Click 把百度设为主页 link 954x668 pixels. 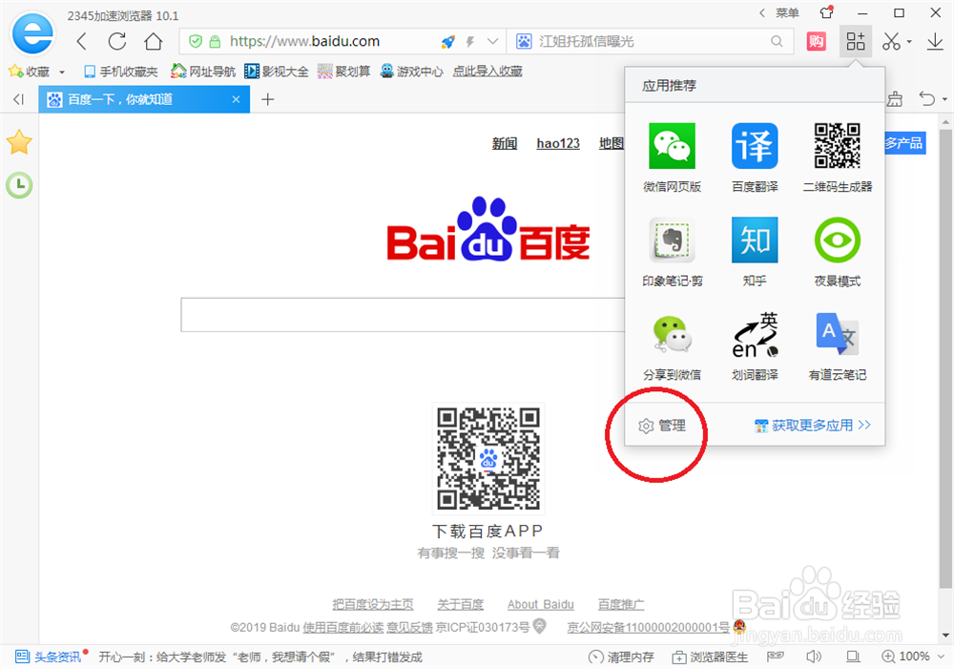click(x=372, y=604)
